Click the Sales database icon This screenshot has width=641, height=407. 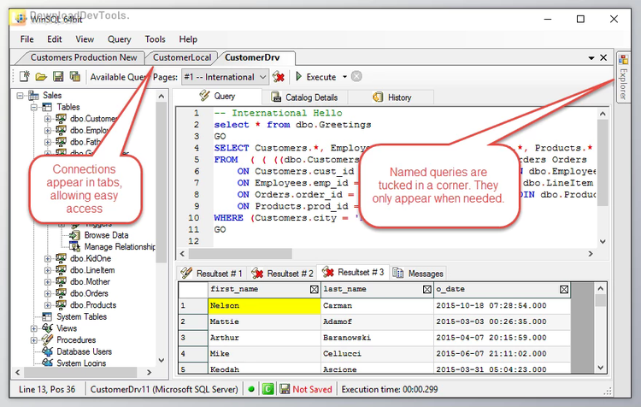pyautogui.click(x=33, y=95)
